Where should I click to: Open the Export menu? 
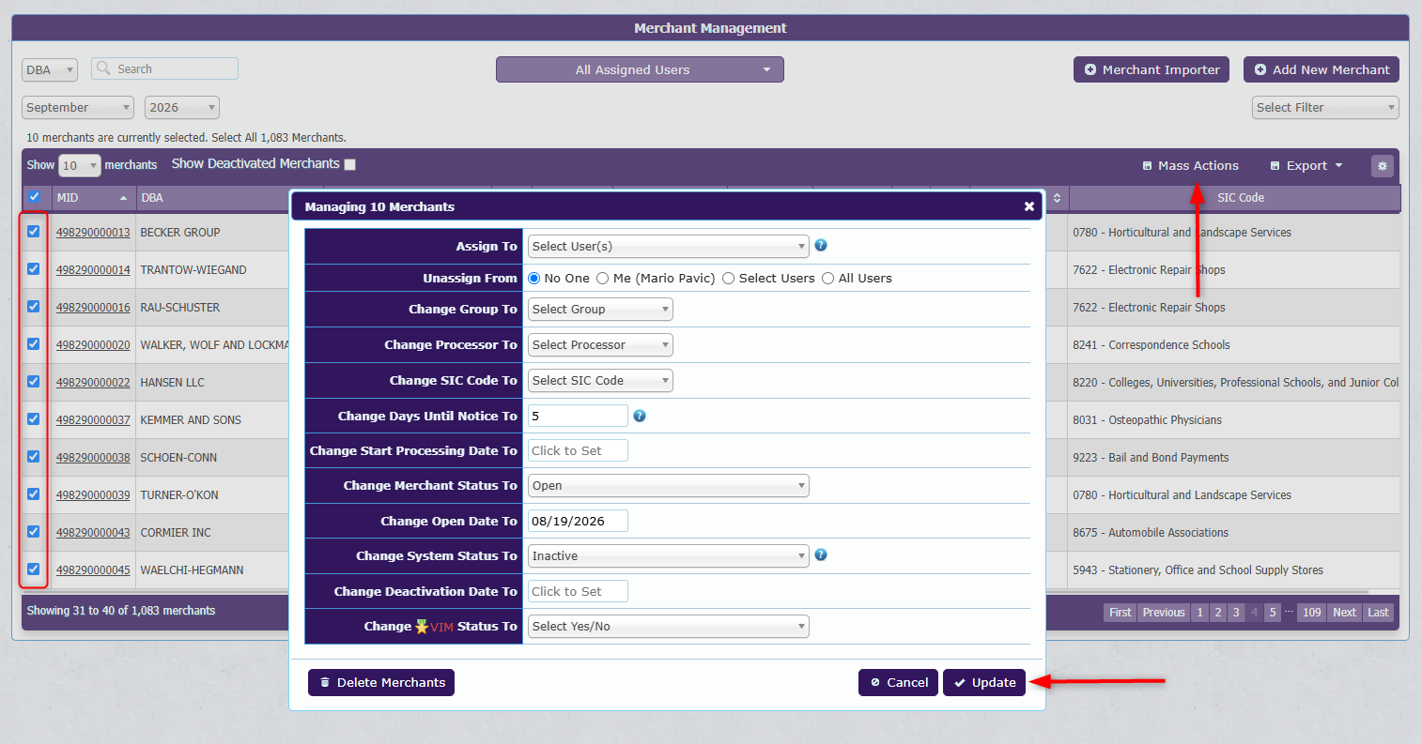point(1306,166)
